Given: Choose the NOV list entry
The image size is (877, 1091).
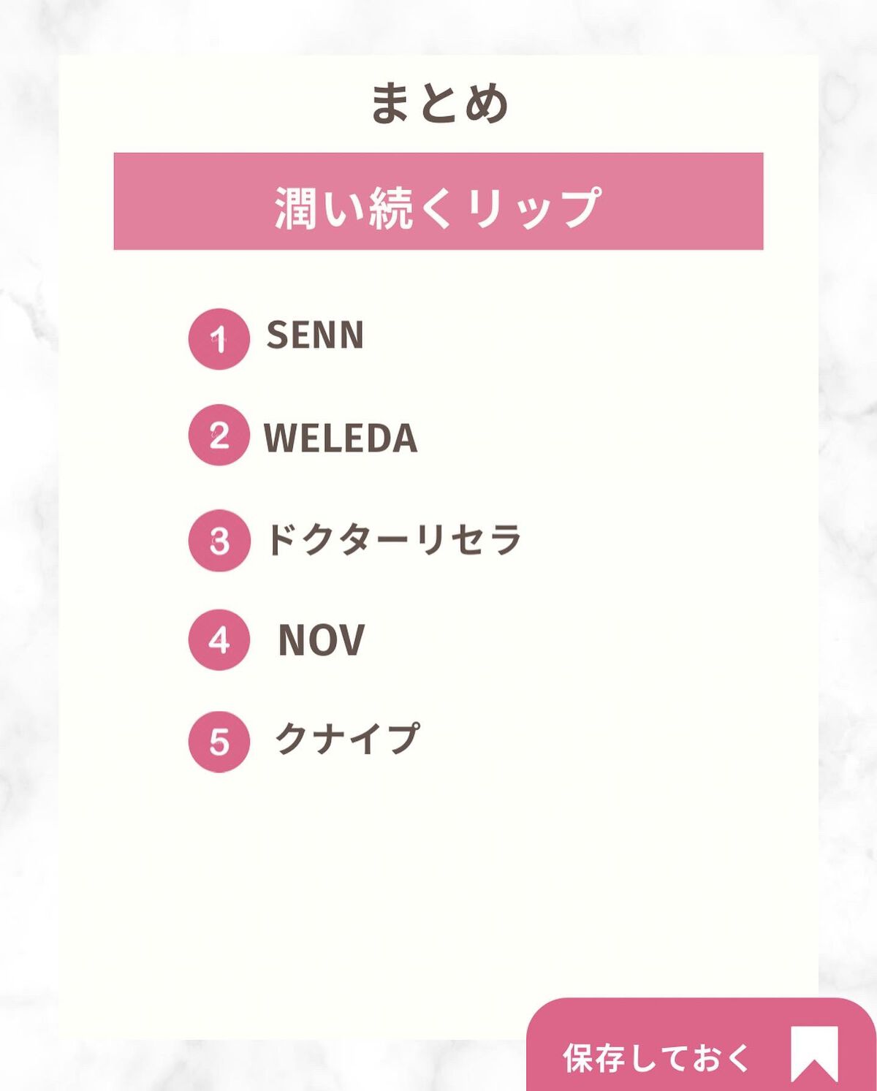Looking at the screenshot, I should pos(321,640).
